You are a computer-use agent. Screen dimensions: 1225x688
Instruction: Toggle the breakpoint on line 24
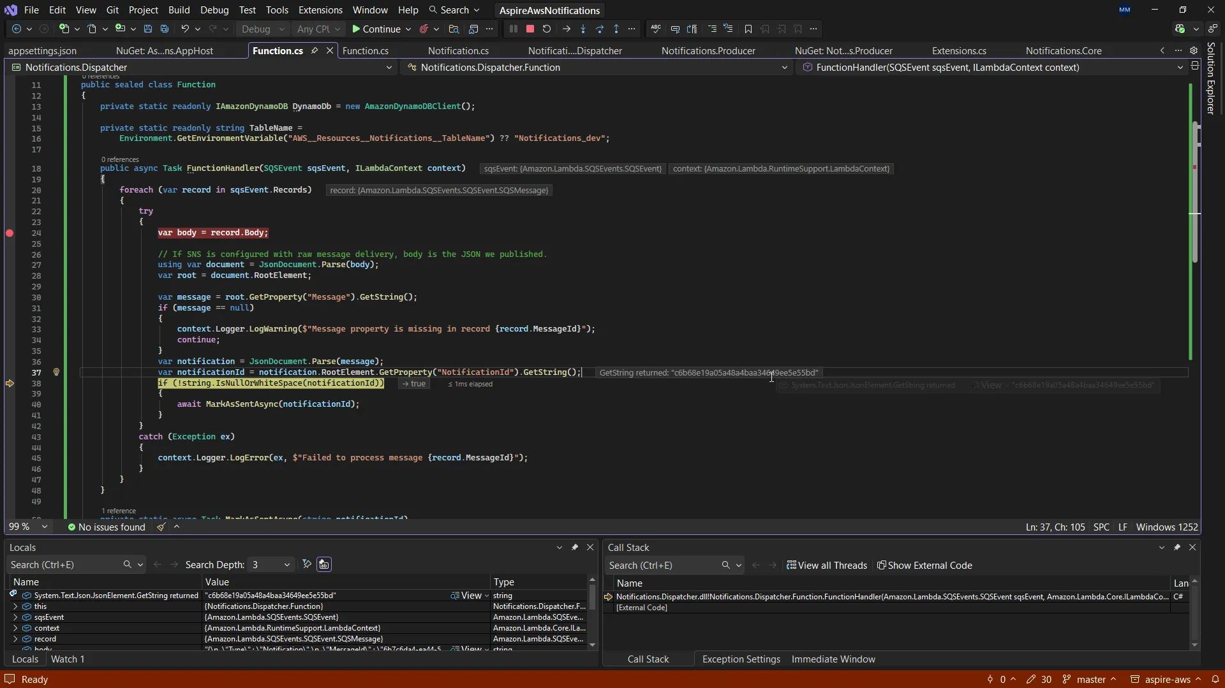tap(10, 233)
